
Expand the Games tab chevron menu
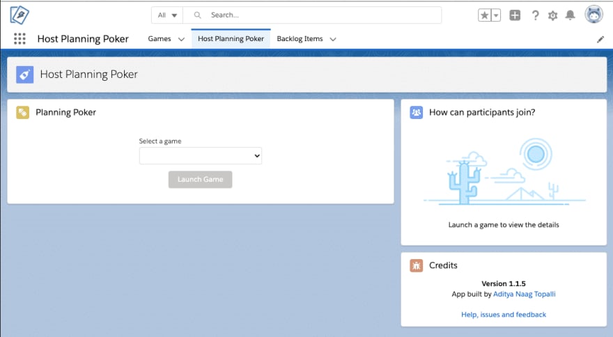[181, 39]
